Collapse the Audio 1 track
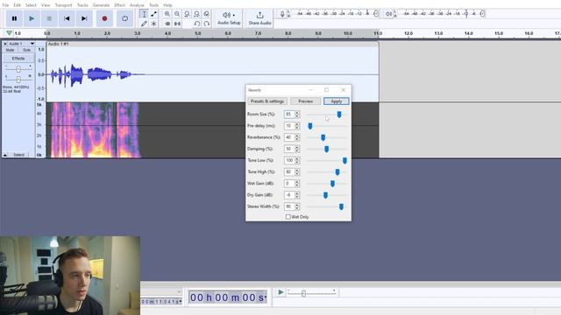 click(x=5, y=155)
